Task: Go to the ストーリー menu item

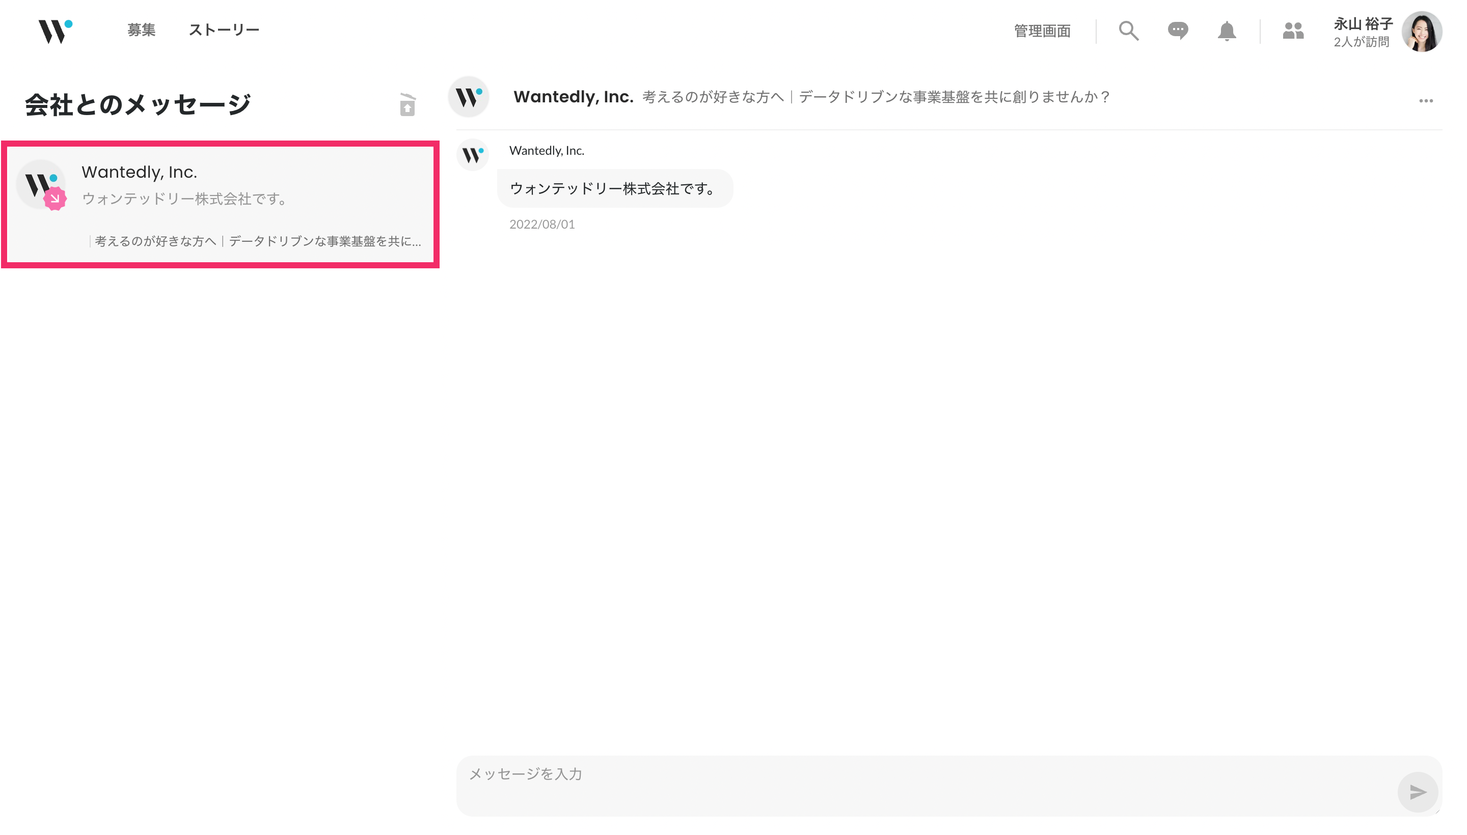Action: coord(224,30)
